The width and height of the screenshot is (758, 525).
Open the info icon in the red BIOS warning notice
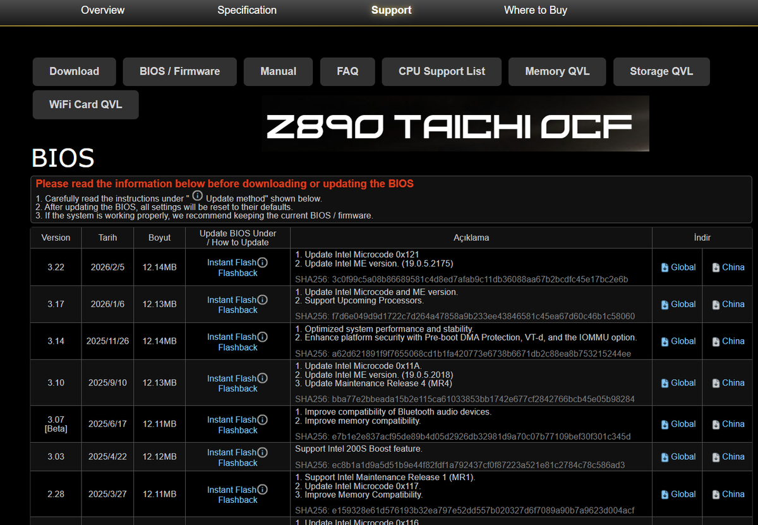(x=197, y=196)
